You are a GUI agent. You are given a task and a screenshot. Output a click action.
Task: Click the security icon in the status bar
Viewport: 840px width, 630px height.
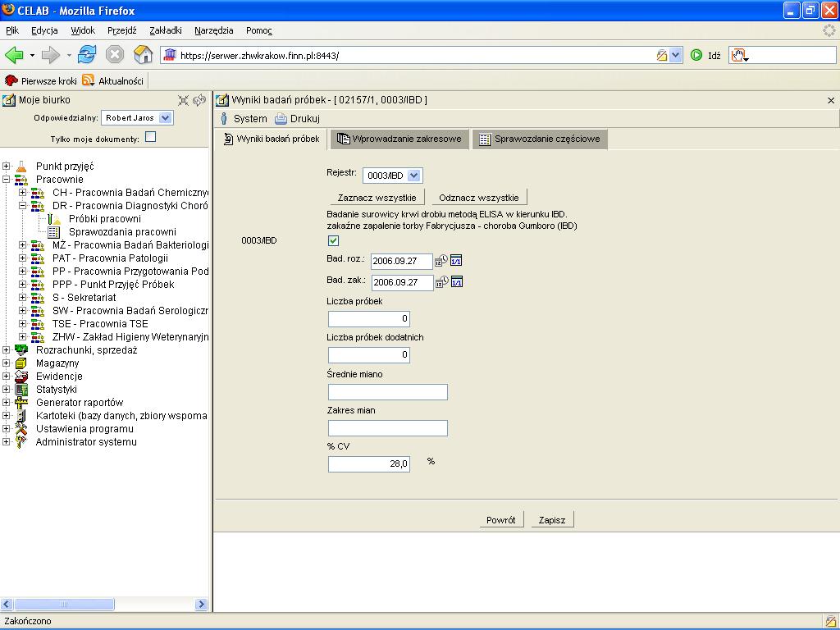tap(830, 622)
